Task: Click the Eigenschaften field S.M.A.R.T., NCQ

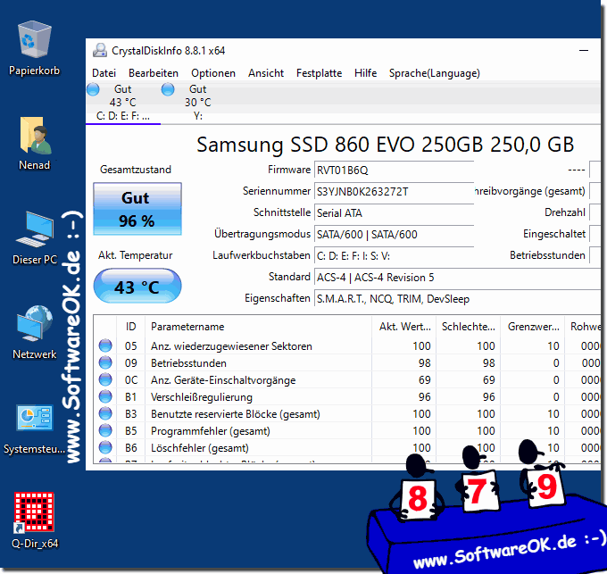Action: point(457,299)
